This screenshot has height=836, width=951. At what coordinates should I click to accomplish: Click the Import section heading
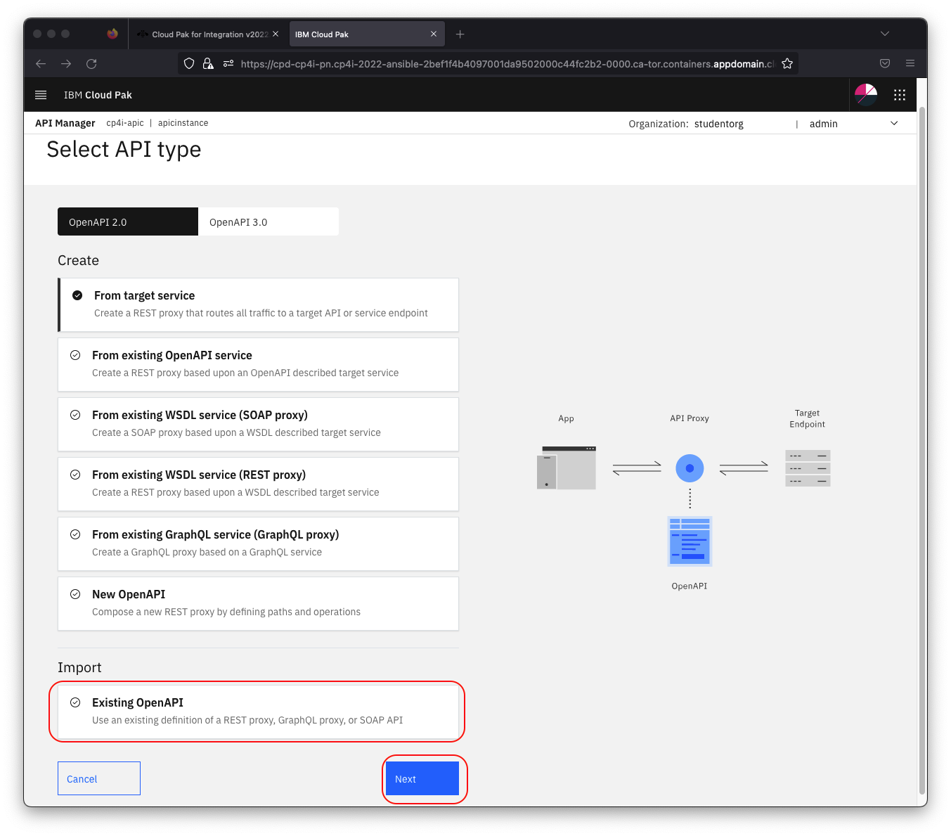click(x=79, y=667)
